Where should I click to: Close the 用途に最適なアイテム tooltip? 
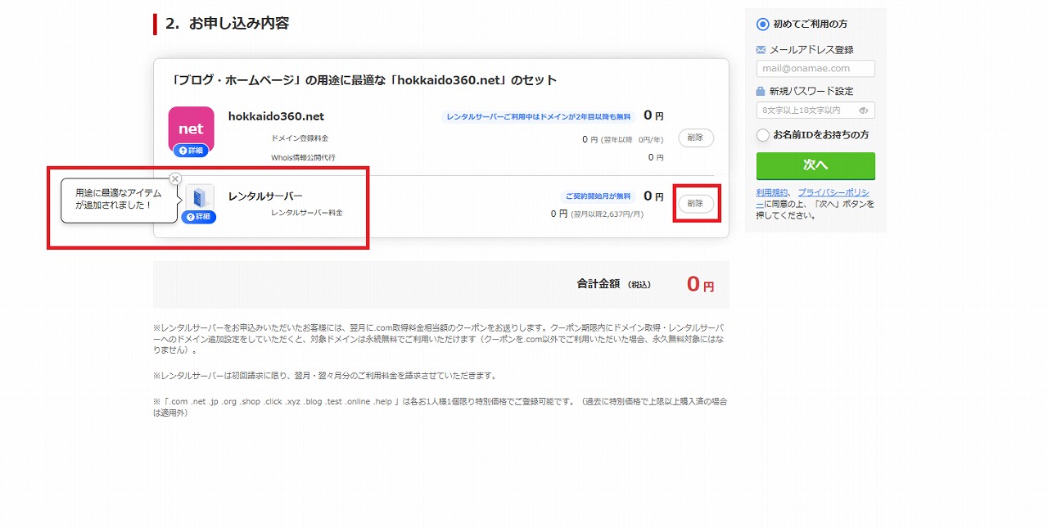pos(175,178)
